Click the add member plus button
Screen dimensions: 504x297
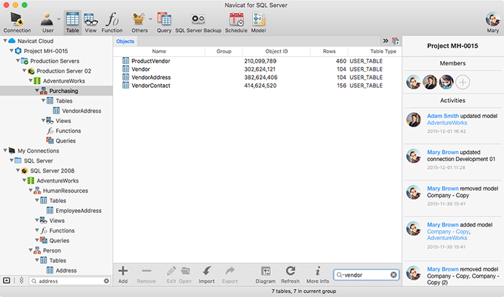462,82
